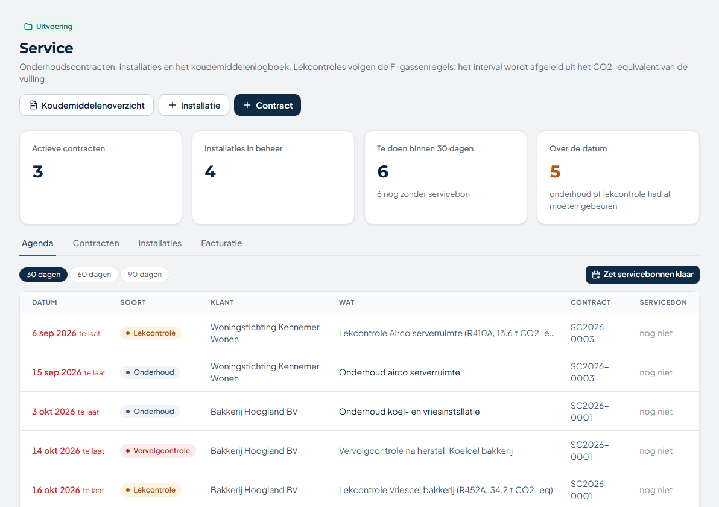Click contract SC2026-0001 in 14 okt row
The height and width of the screenshot is (507, 719).
click(590, 451)
